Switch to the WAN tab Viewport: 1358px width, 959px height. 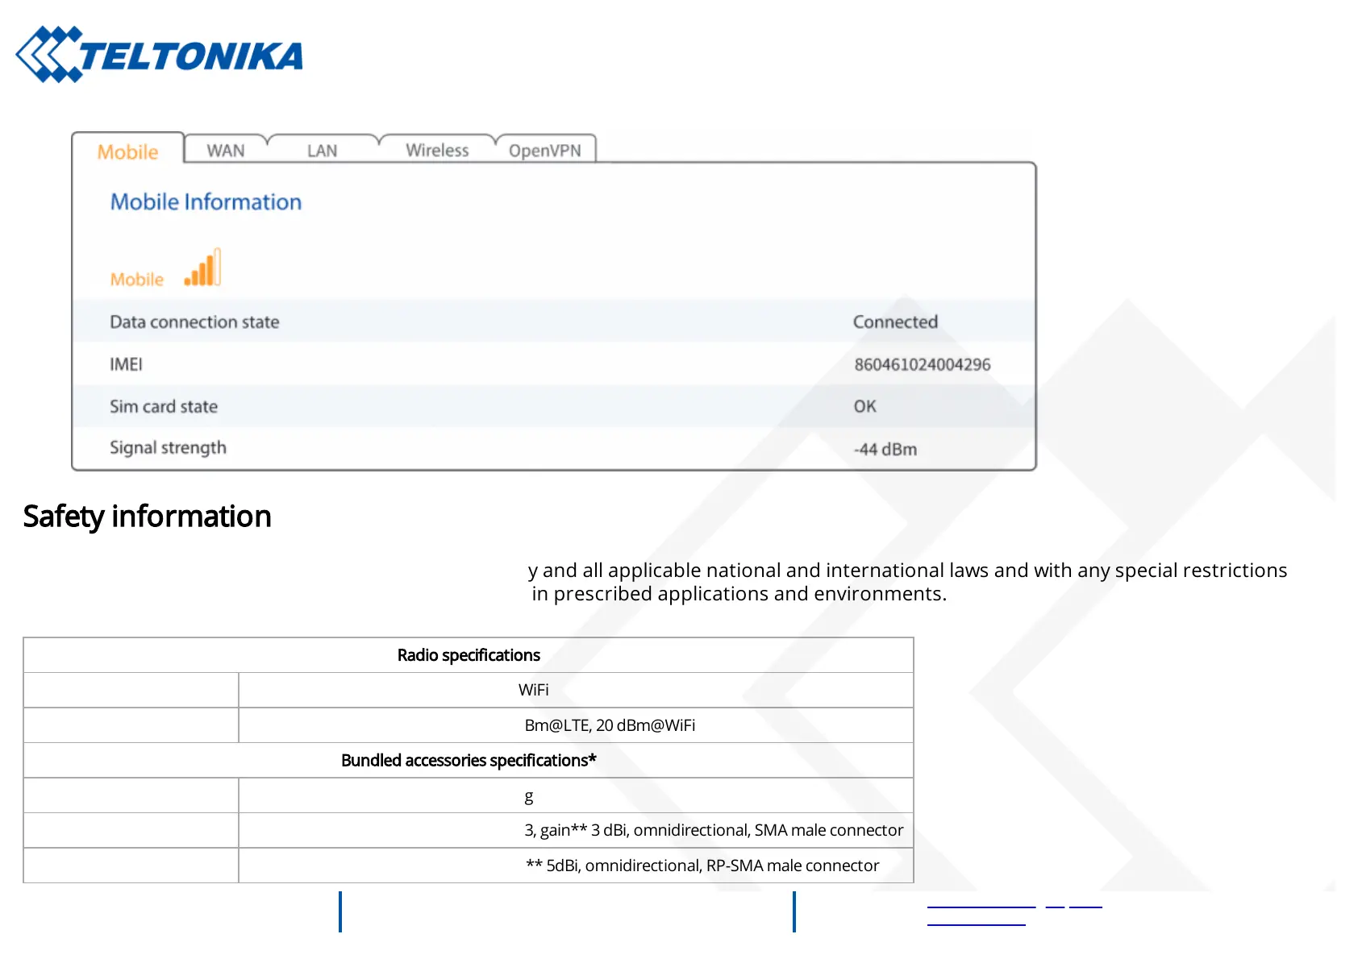[226, 151]
